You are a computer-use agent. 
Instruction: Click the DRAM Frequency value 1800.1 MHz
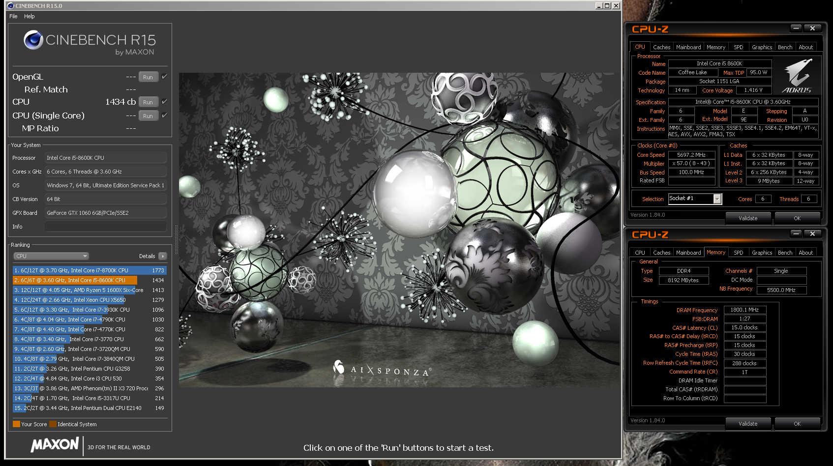click(744, 310)
